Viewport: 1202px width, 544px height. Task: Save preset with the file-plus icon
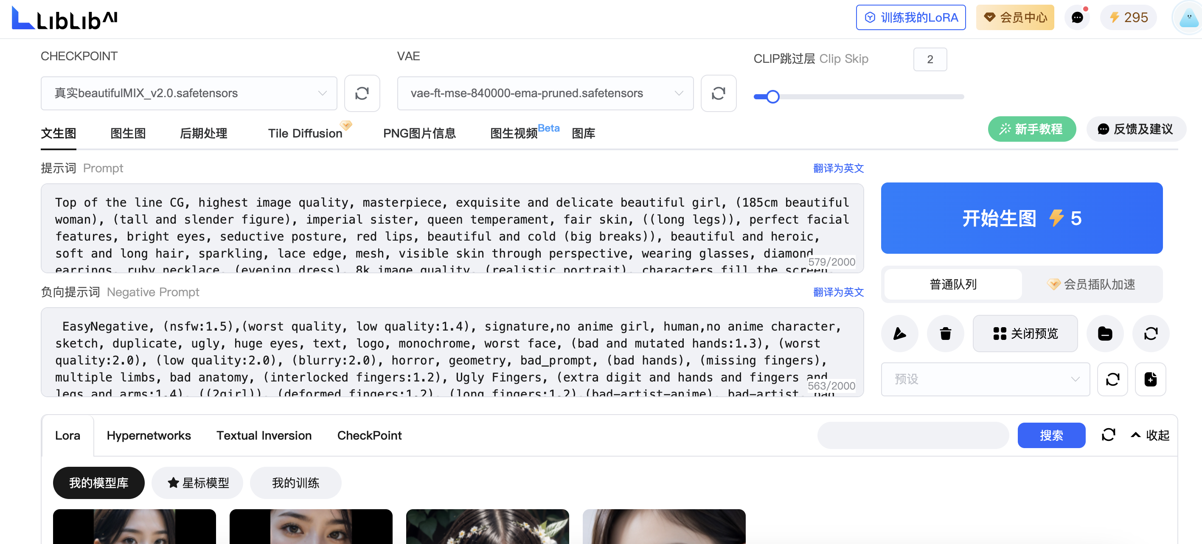tap(1150, 379)
